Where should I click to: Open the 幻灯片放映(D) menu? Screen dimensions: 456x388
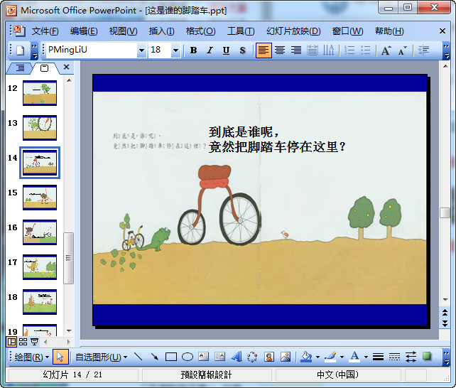coord(293,31)
